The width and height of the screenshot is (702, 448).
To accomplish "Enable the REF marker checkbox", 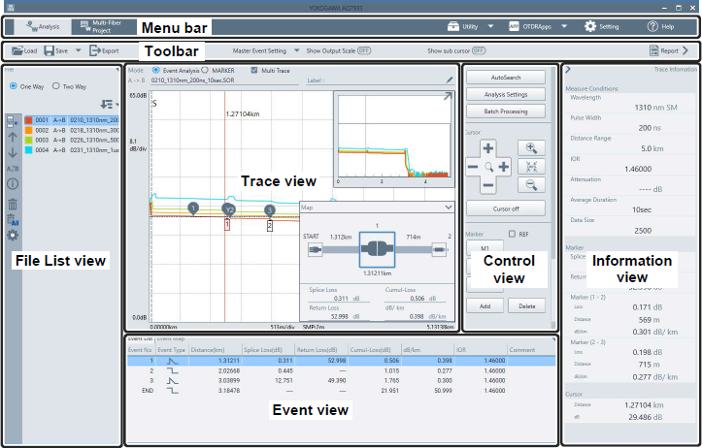I will coord(513,234).
